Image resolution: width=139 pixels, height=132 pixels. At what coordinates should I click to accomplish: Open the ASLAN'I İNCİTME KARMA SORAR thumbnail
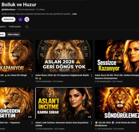(64, 103)
